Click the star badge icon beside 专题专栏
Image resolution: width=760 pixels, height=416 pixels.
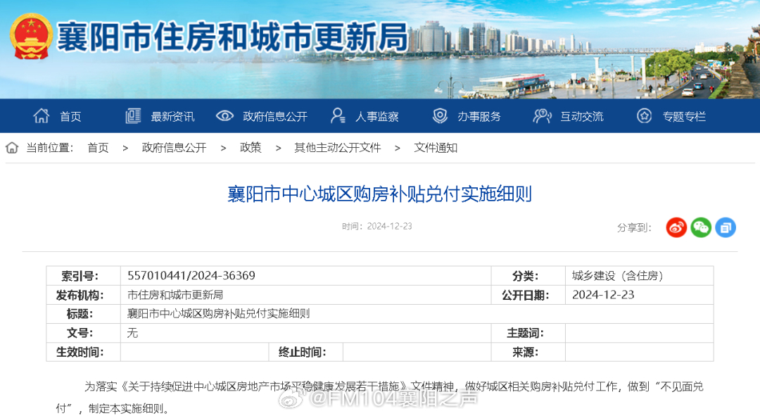click(644, 116)
